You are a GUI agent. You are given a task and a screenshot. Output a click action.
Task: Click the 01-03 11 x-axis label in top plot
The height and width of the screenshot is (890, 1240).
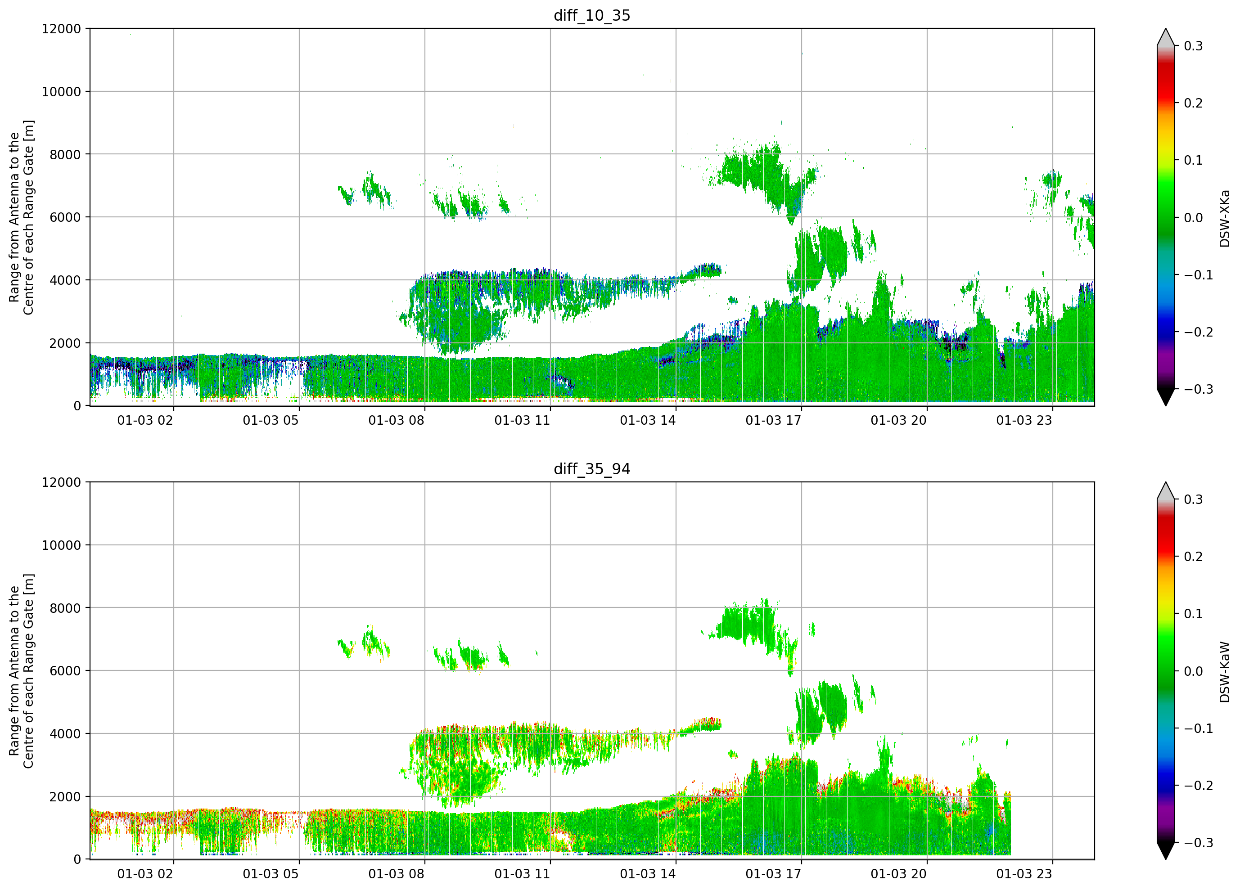(x=522, y=420)
